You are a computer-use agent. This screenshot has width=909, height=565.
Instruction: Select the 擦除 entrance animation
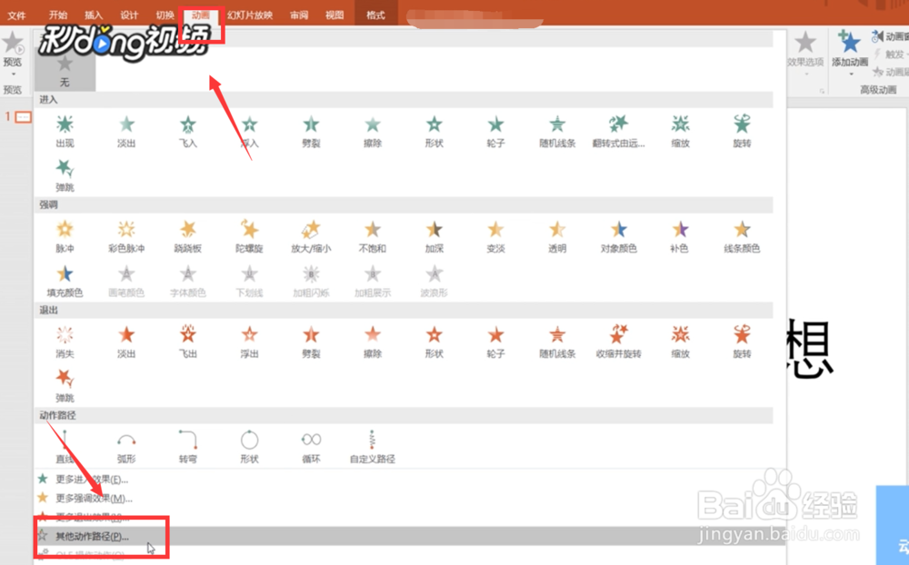pyautogui.click(x=373, y=132)
